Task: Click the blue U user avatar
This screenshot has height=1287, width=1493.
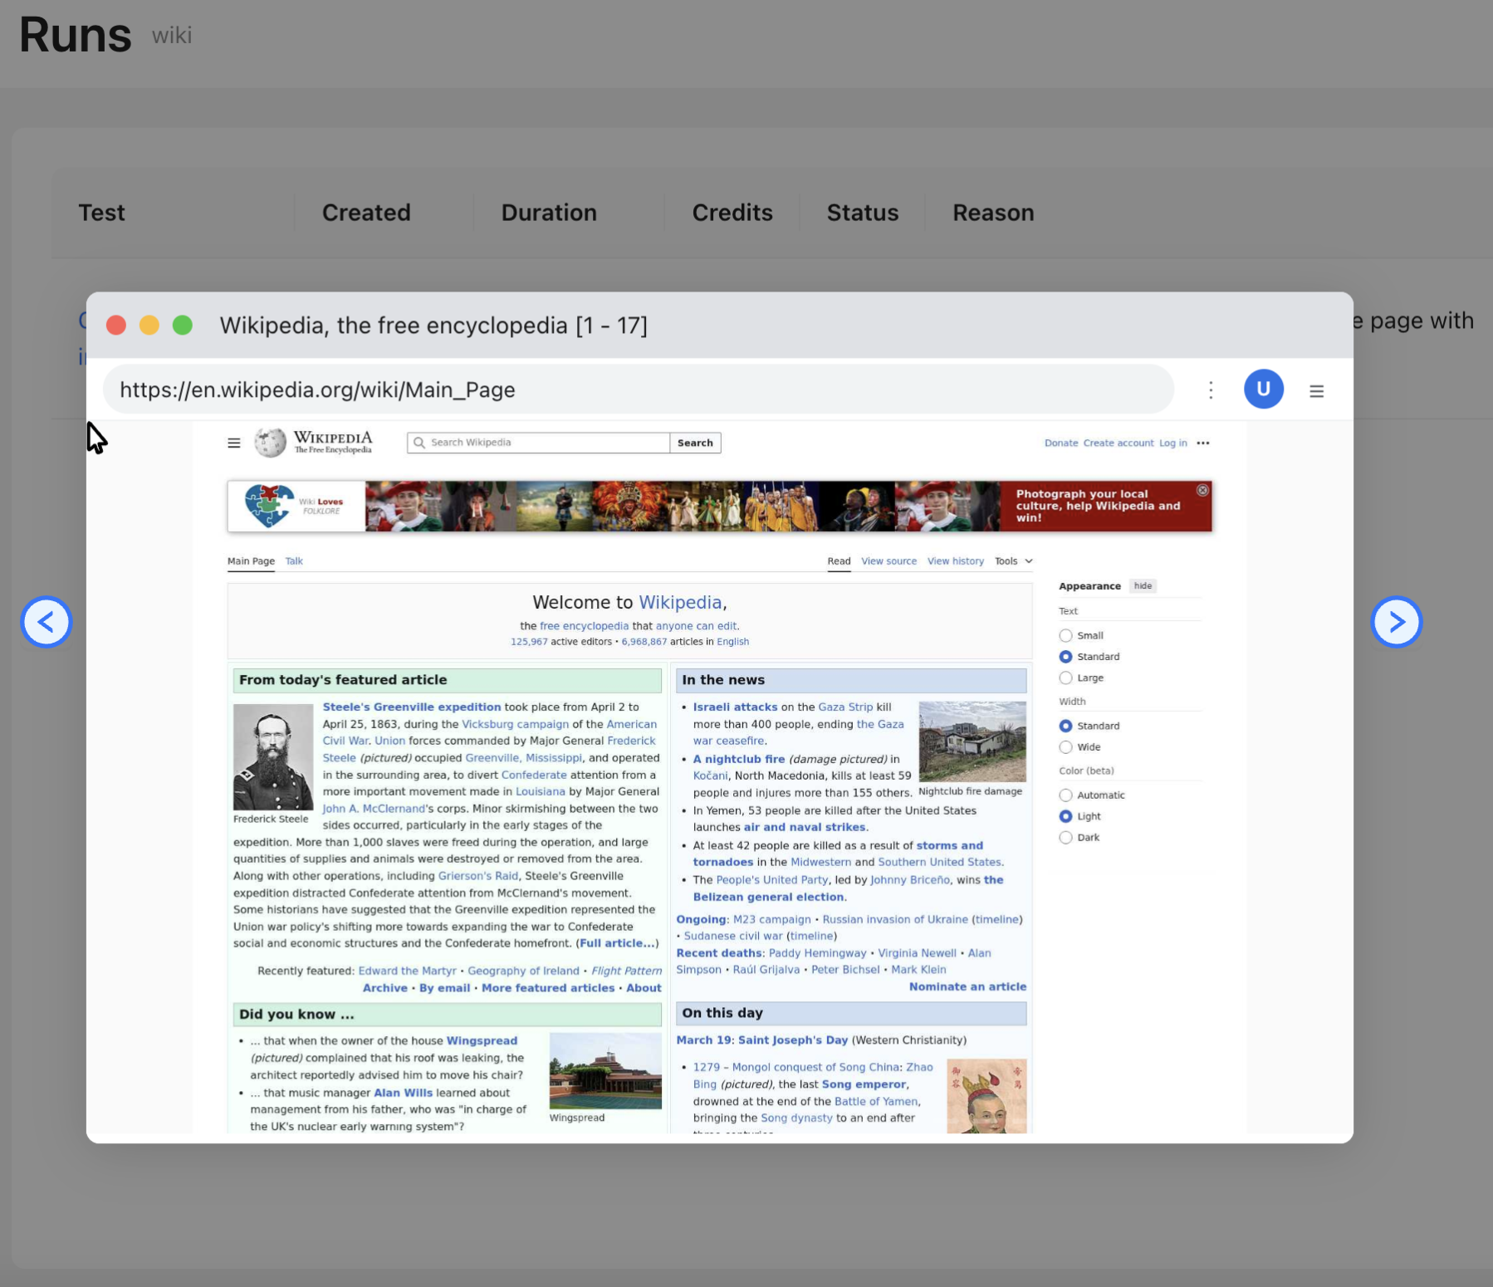Action: coord(1264,389)
